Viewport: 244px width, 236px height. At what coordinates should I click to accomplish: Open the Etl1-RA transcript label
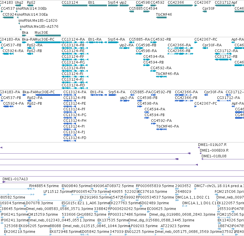click(95, 39)
